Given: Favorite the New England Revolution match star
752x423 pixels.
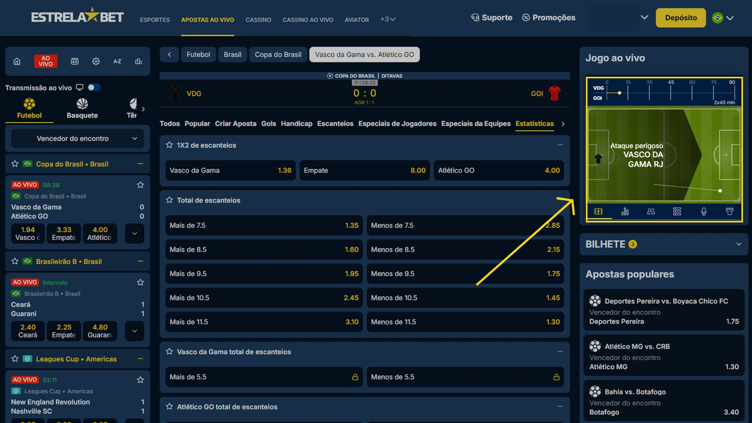Looking at the screenshot, I should click(x=140, y=380).
